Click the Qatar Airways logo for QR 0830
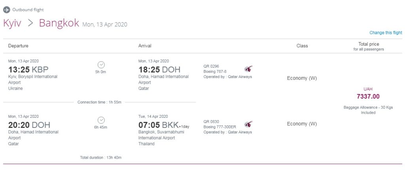 pos(248,124)
